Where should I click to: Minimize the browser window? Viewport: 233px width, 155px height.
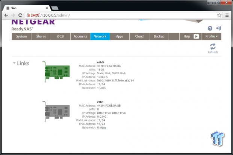pos(210,3)
